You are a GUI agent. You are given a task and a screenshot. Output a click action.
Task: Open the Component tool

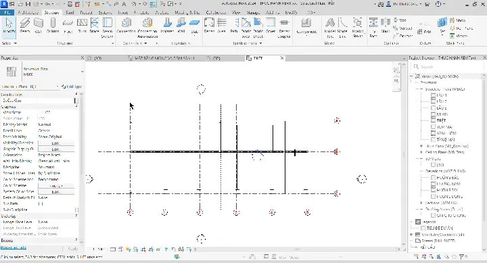[306, 26]
